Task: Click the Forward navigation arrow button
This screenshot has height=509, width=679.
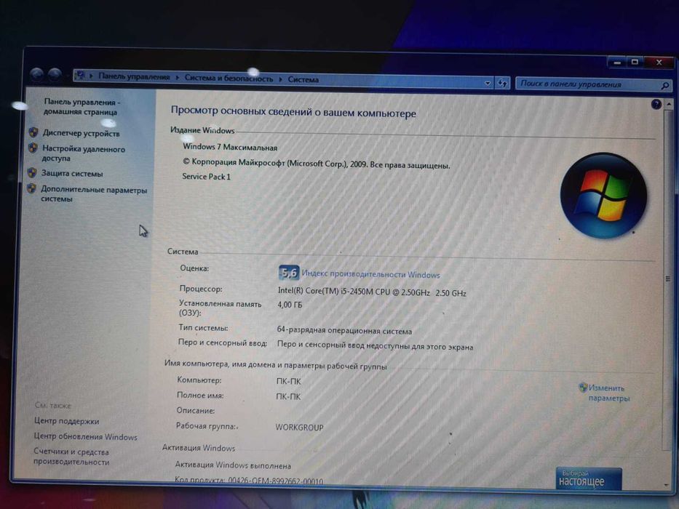Action: 55,76
